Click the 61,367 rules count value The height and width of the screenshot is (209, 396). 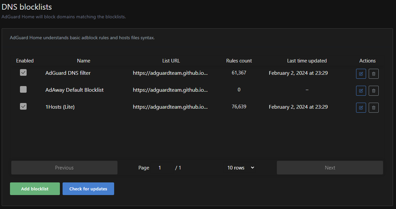[x=239, y=73]
